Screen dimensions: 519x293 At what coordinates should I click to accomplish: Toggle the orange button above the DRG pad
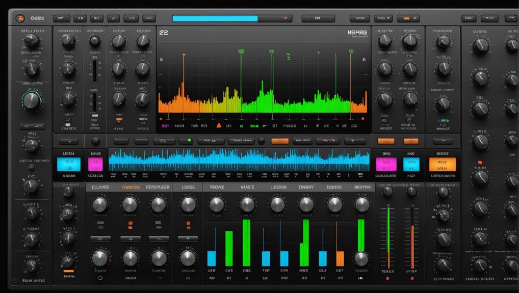[386, 142]
